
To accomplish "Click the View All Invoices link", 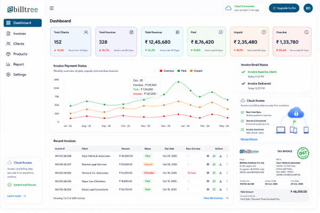I will [216, 198].
